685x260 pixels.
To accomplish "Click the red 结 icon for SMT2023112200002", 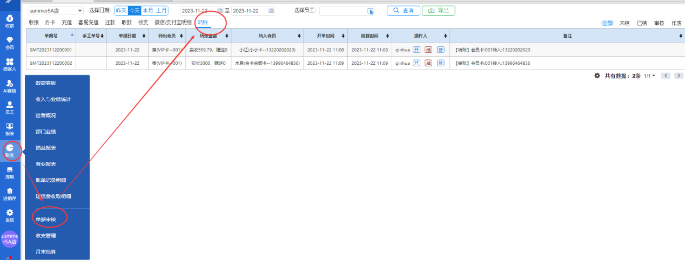I will 428,63.
